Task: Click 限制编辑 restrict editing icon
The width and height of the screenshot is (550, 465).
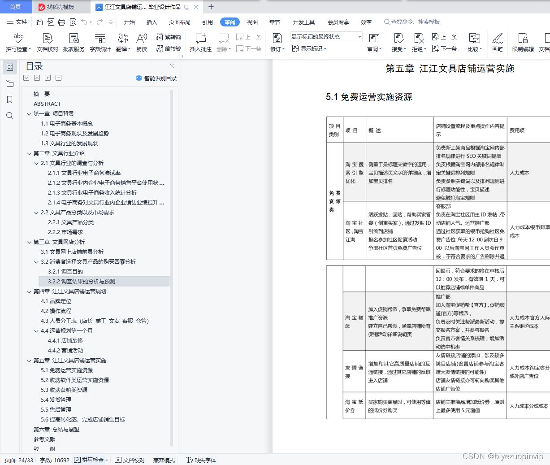Action: point(523,42)
